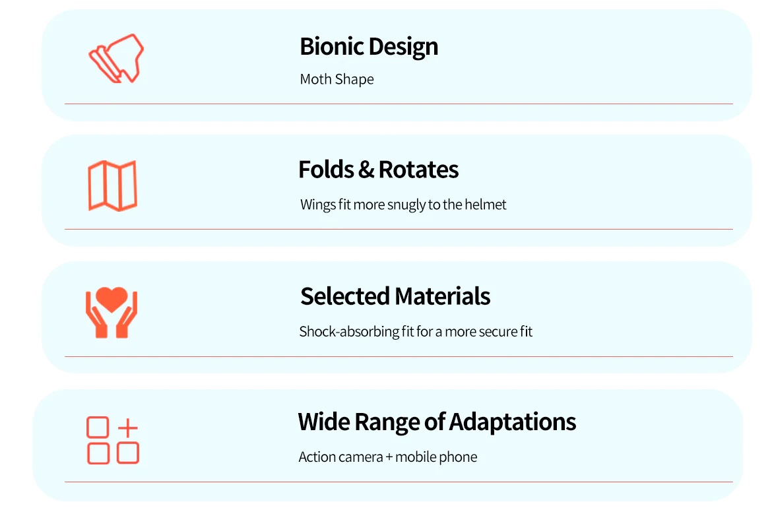
Task: Click the squares-plus adaptations icon
Action: [x=113, y=441]
